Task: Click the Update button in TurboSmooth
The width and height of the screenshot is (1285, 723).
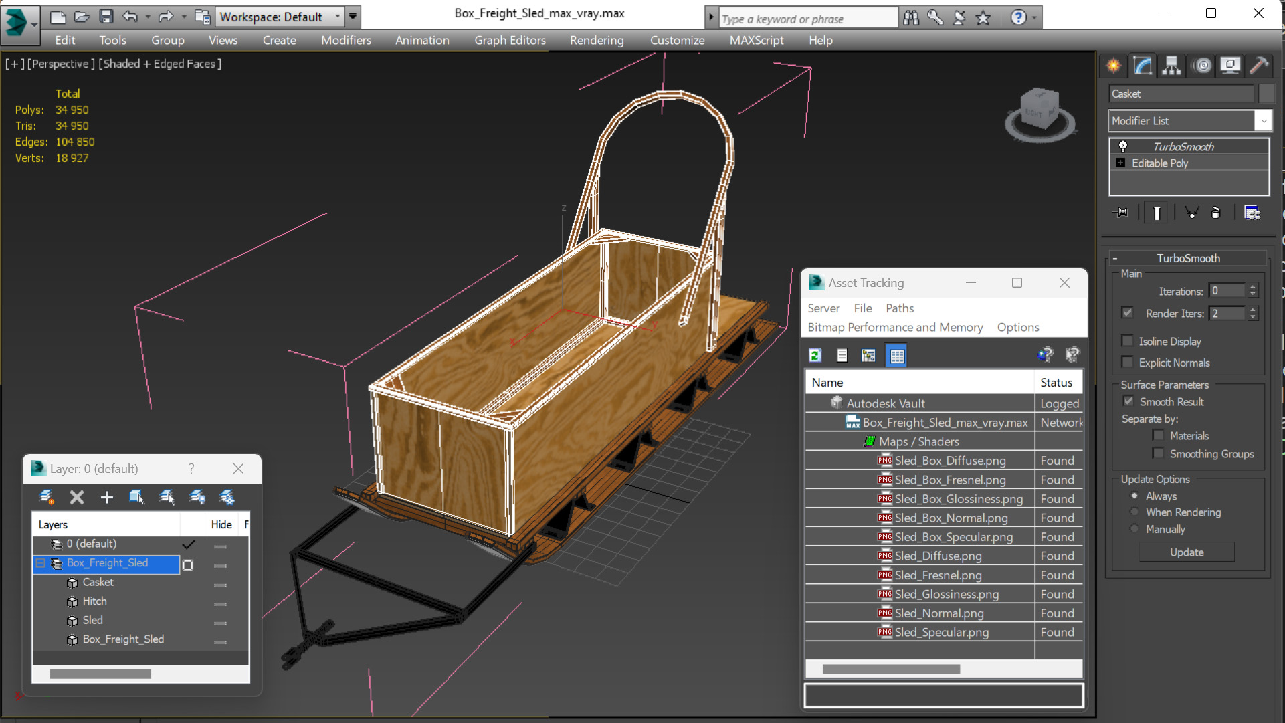Action: tap(1187, 552)
